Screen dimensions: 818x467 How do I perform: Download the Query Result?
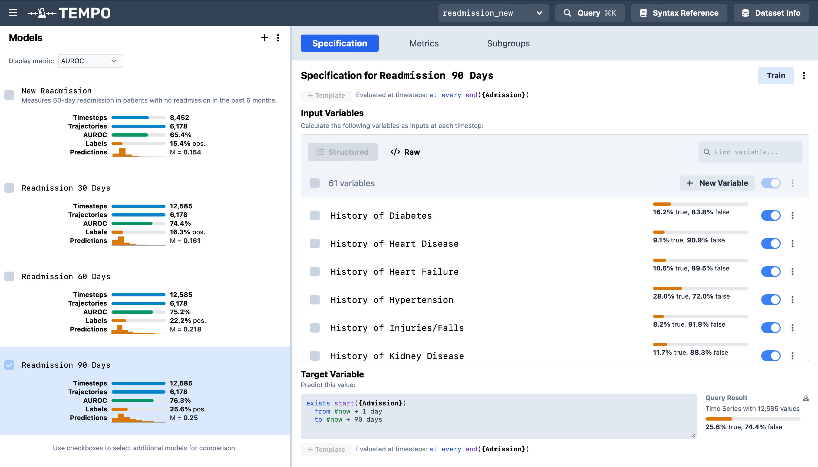click(806, 398)
